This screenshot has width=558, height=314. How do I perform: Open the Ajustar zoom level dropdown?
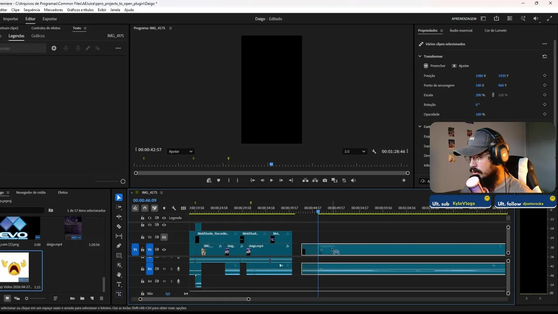(180, 151)
